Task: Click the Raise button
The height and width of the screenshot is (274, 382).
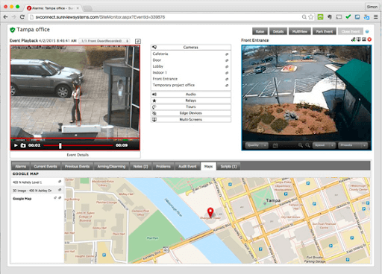Action: [260, 31]
